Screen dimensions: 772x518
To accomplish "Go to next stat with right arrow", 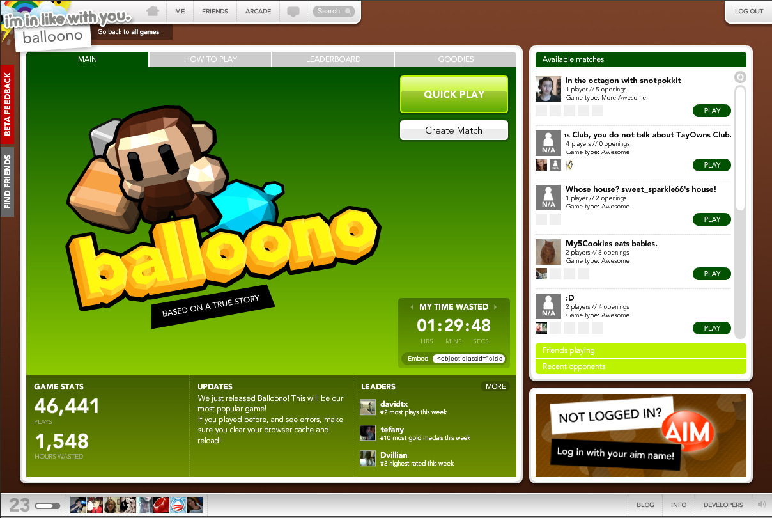I will (495, 307).
